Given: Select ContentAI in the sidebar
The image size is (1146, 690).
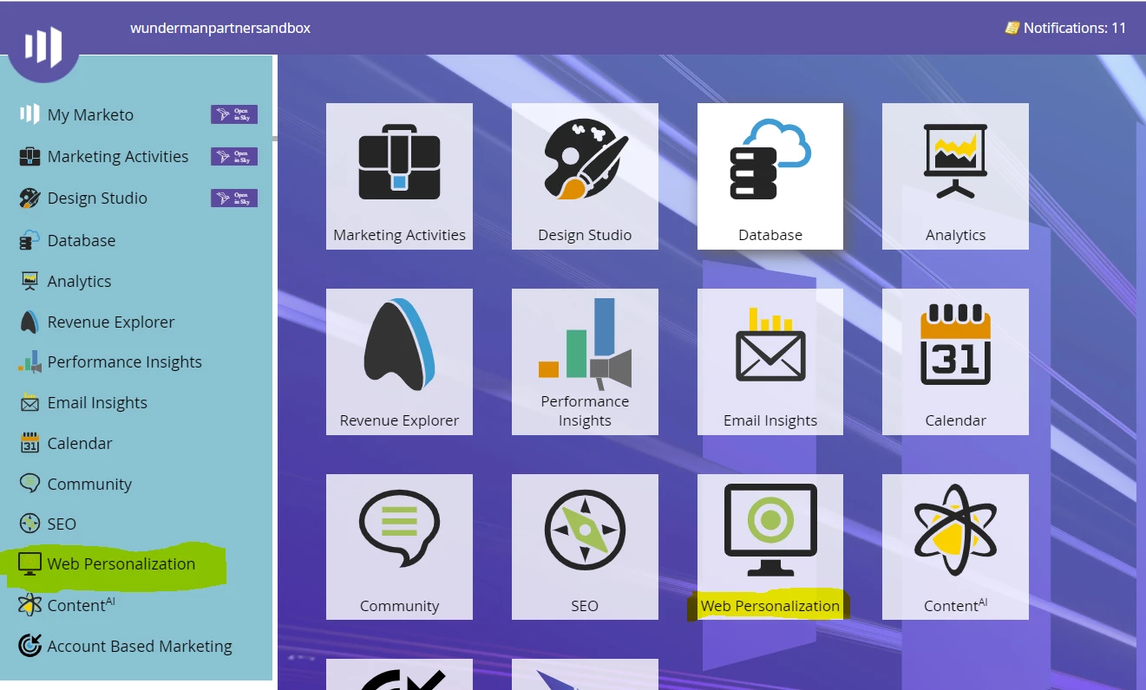Looking at the screenshot, I should point(68,604).
